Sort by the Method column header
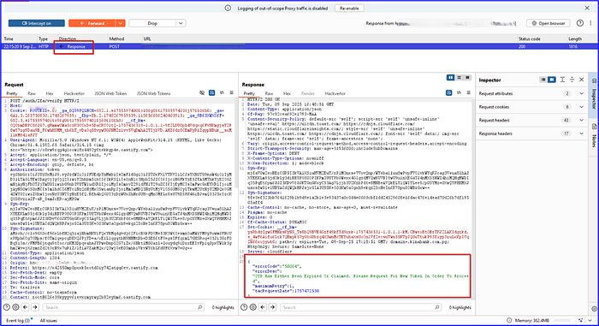This screenshot has width=599, height=326. [116, 39]
